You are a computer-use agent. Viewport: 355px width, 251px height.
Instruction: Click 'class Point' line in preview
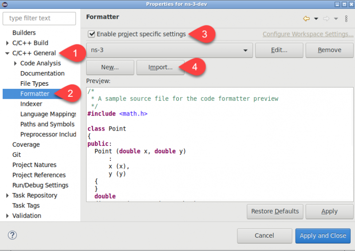(106, 128)
